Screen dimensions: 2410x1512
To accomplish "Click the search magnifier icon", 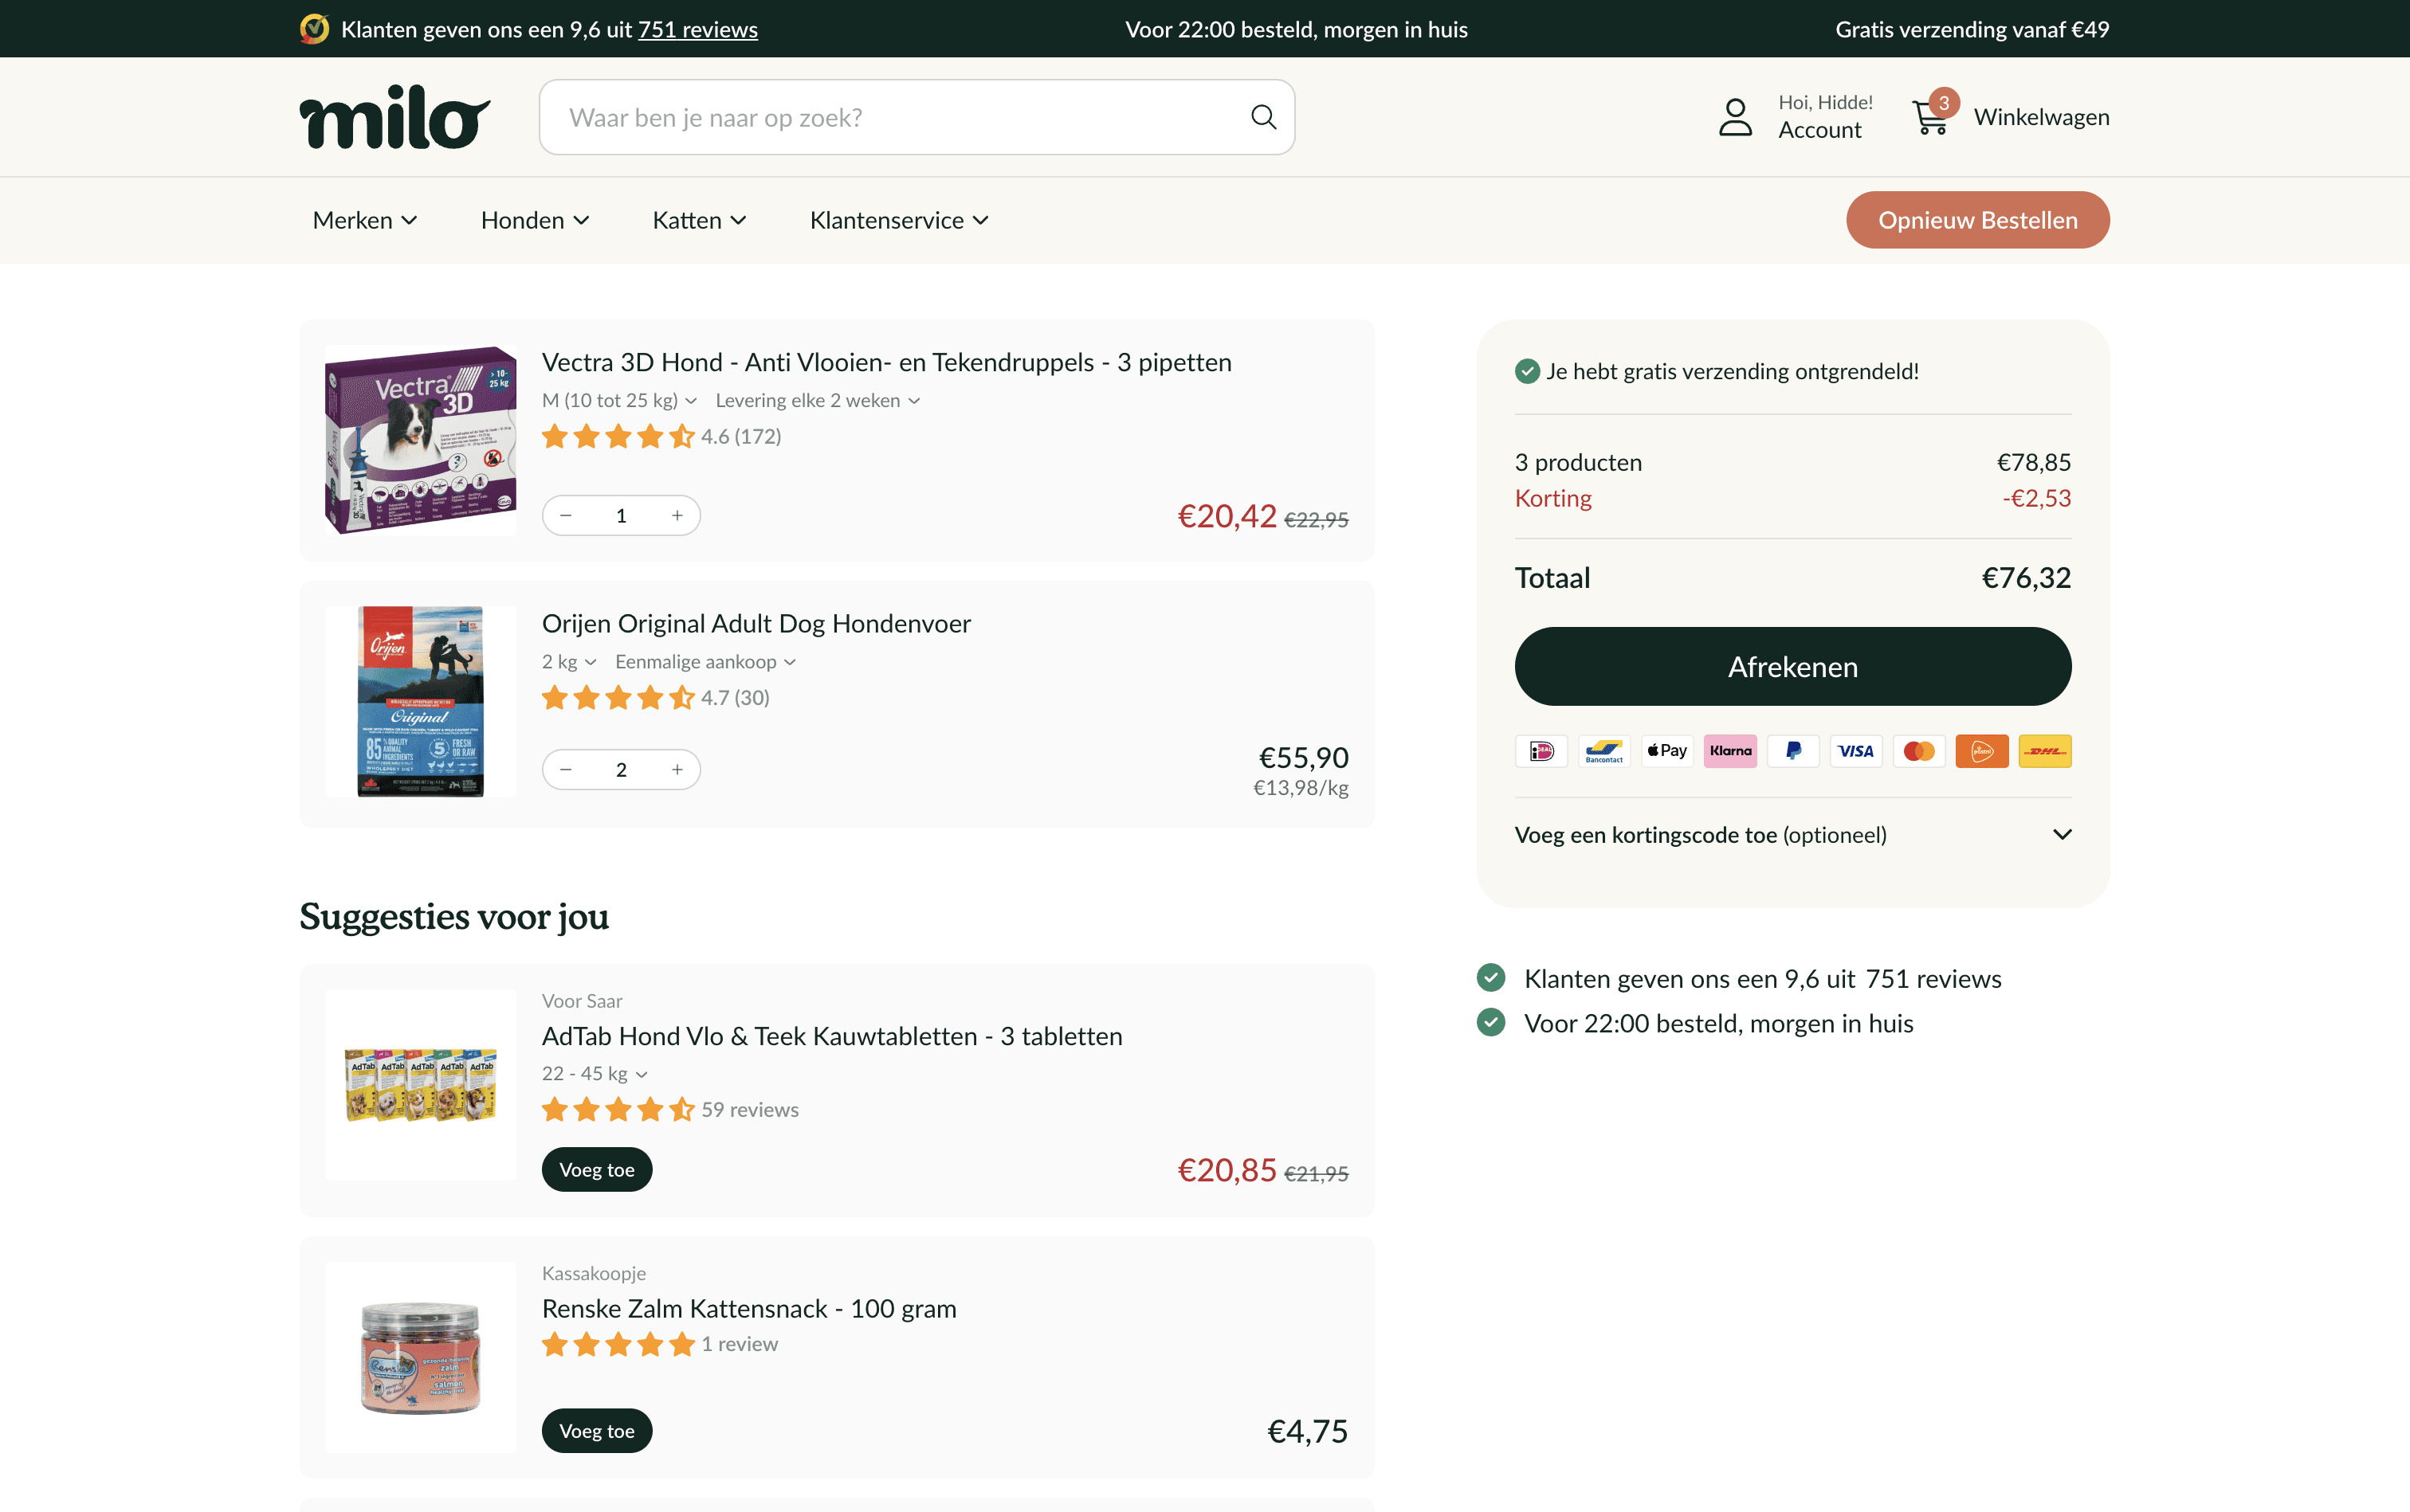I will [x=1263, y=117].
